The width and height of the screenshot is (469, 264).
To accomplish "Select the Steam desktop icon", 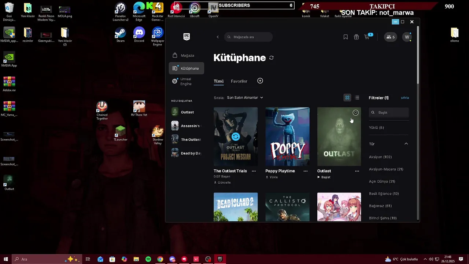I will pos(121,35).
